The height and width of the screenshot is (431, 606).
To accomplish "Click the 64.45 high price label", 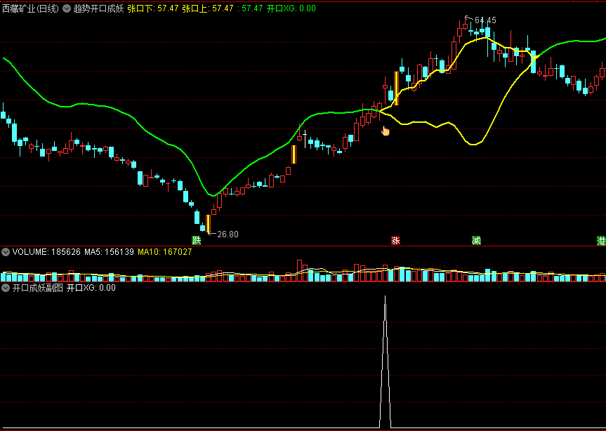I will [485, 20].
